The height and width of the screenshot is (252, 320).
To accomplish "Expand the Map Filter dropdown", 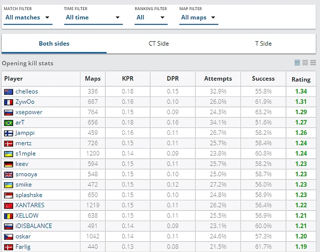I will tap(199, 18).
